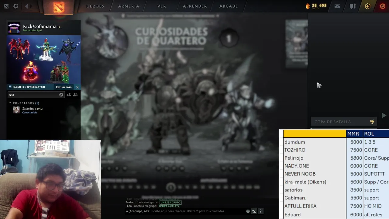Go back with the left navigation arrow
The width and height of the screenshot is (389, 219).
[26, 6]
